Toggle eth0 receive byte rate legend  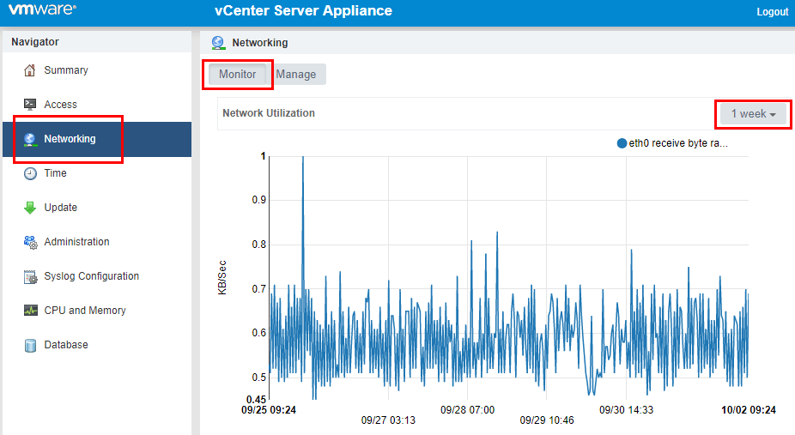(672, 143)
